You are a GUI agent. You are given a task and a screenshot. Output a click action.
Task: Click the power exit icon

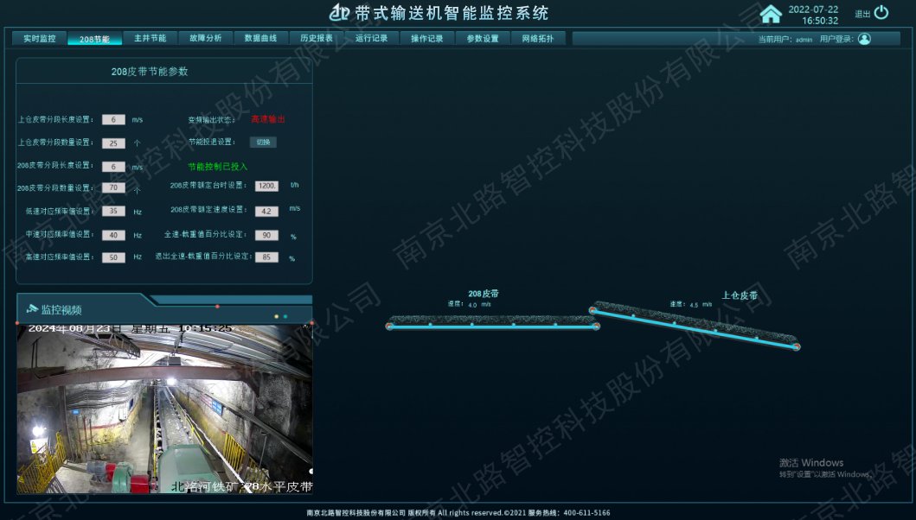(881, 13)
